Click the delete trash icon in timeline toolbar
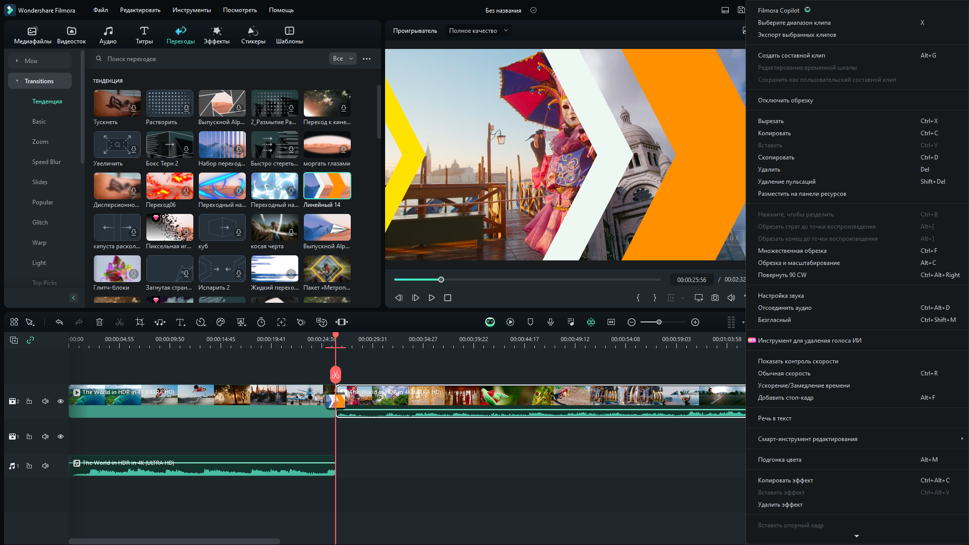 click(x=99, y=322)
